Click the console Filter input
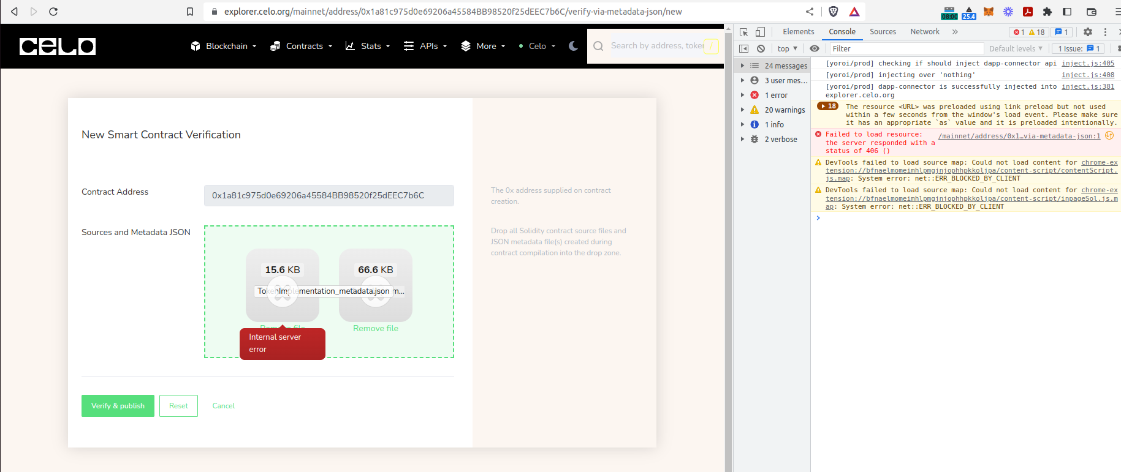 click(x=906, y=48)
